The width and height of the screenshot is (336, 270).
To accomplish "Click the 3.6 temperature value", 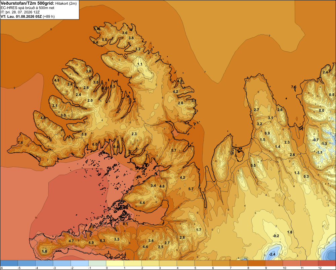I will 125,33.
